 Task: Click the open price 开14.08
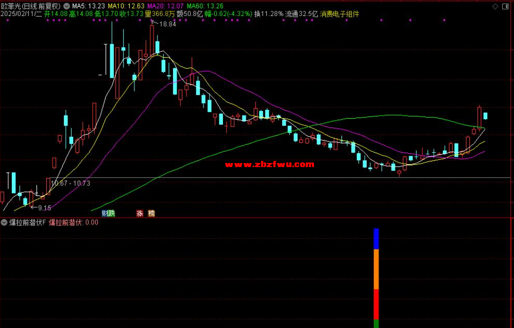56,14
